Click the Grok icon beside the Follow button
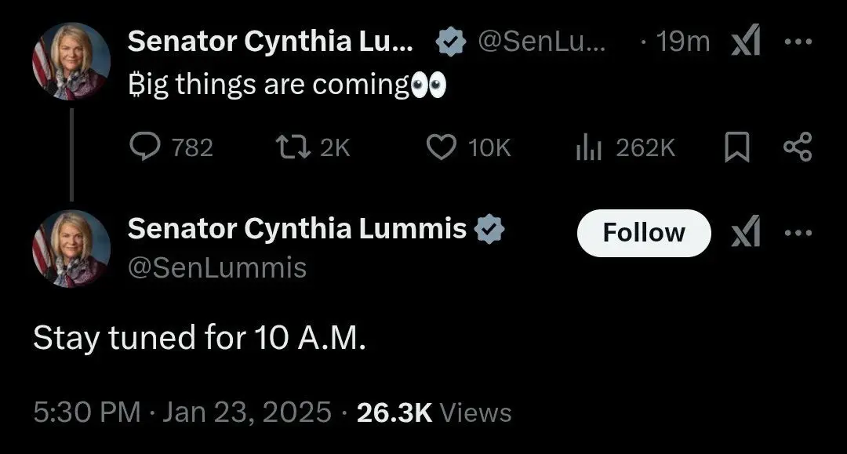Viewport: 847px width, 454px height. [x=746, y=233]
